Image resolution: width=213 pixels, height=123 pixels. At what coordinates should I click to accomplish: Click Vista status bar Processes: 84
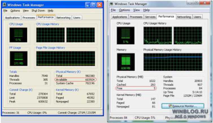point(118,118)
